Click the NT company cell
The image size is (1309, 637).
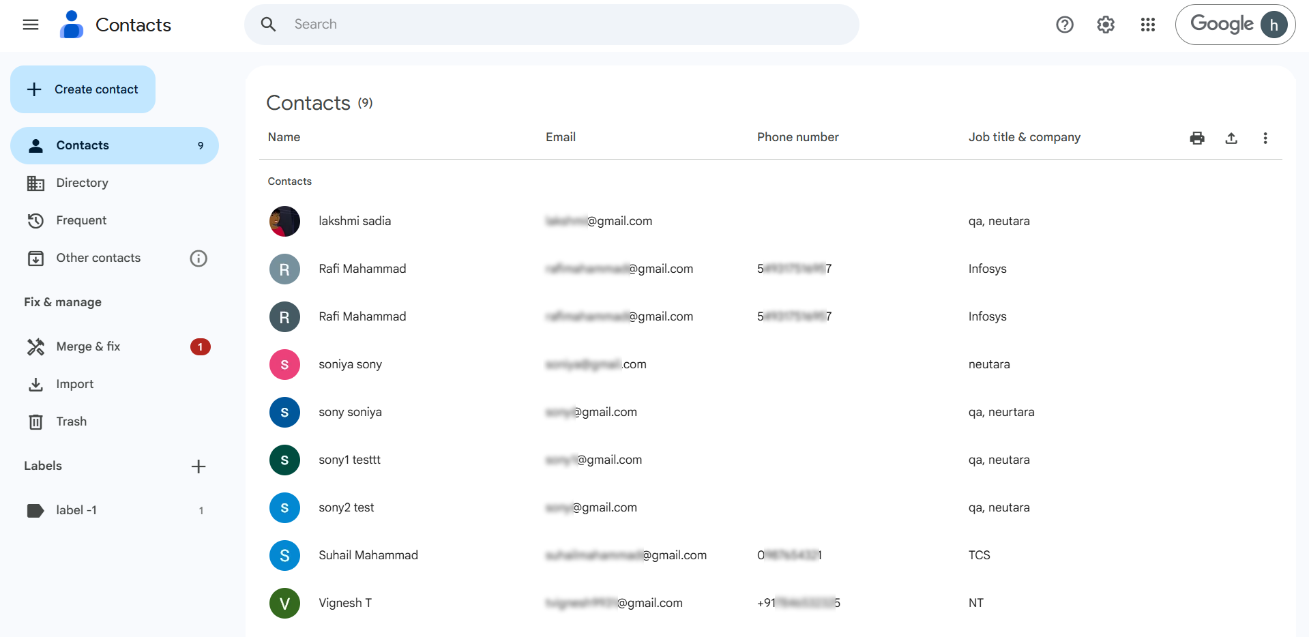click(x=975, y=603)
